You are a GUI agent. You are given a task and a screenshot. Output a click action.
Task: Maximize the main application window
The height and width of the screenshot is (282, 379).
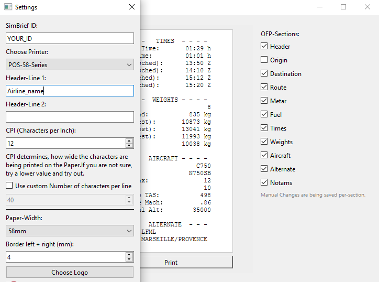coord(343,7)
